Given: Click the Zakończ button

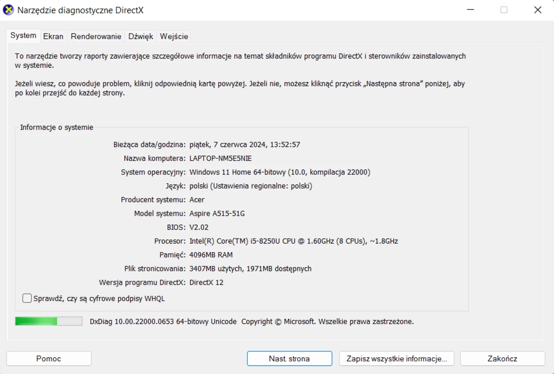Looking at the screenshot, I should tap(502, 359).
